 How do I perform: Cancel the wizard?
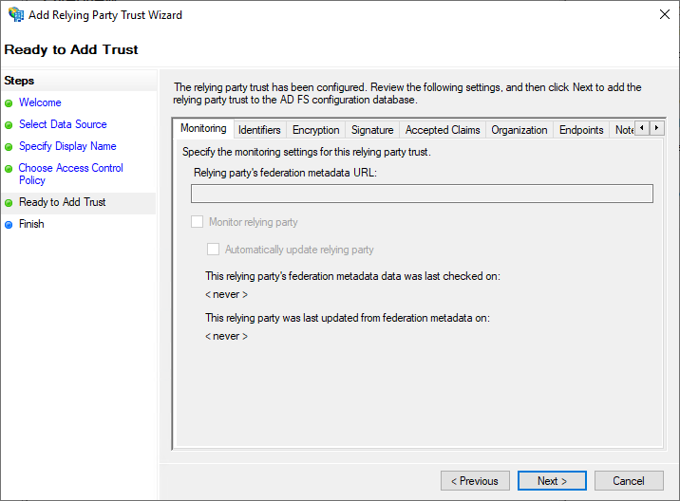click(x=629, y=481)
